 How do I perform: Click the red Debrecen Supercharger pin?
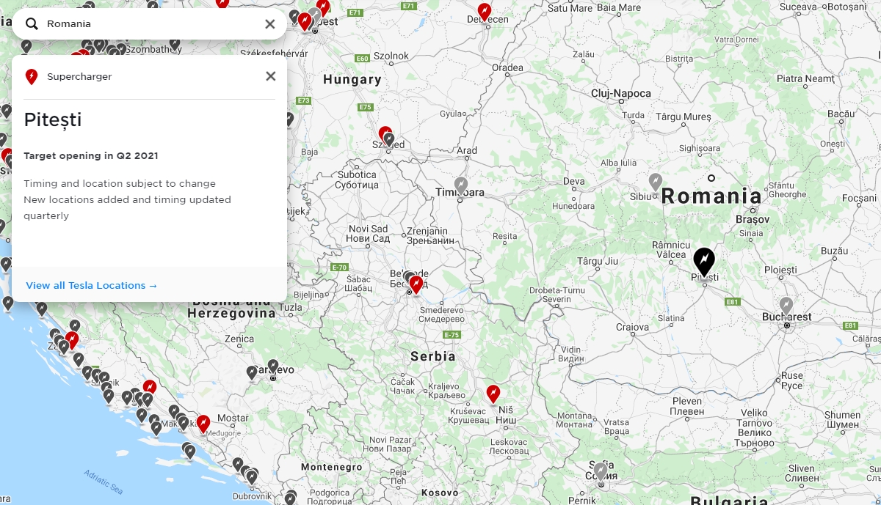coord(484,11)
